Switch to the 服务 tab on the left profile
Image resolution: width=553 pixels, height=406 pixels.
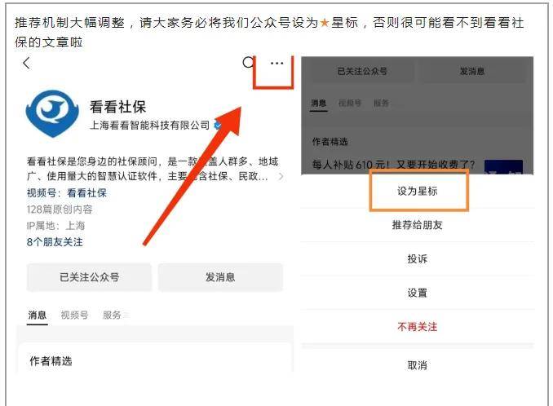click(x=112, y=315)
